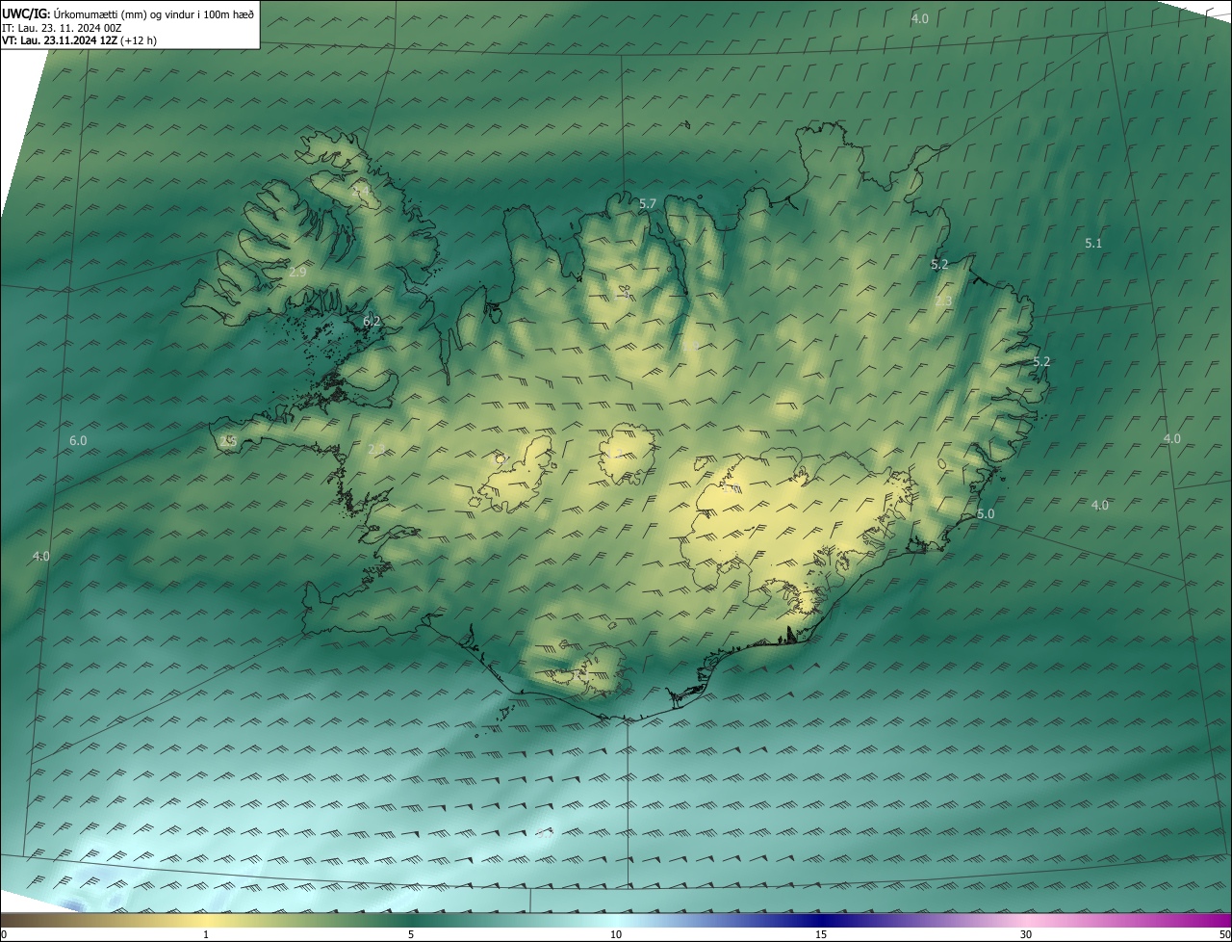Click the colorbar tick label '30'
Screen dimensions: 1232x942
coord(1026,934)
